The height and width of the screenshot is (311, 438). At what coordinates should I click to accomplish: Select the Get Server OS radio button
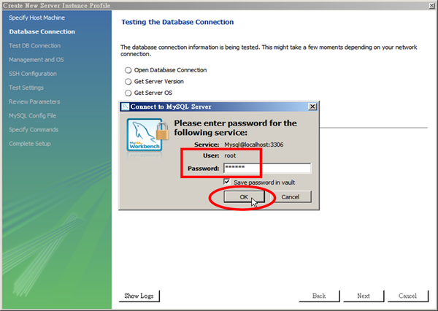tap(128, 93)
